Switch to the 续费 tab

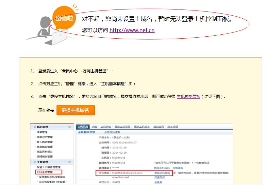(x=94, y=127)
